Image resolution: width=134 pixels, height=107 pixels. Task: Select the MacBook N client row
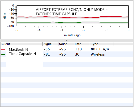tap(67, 49)
